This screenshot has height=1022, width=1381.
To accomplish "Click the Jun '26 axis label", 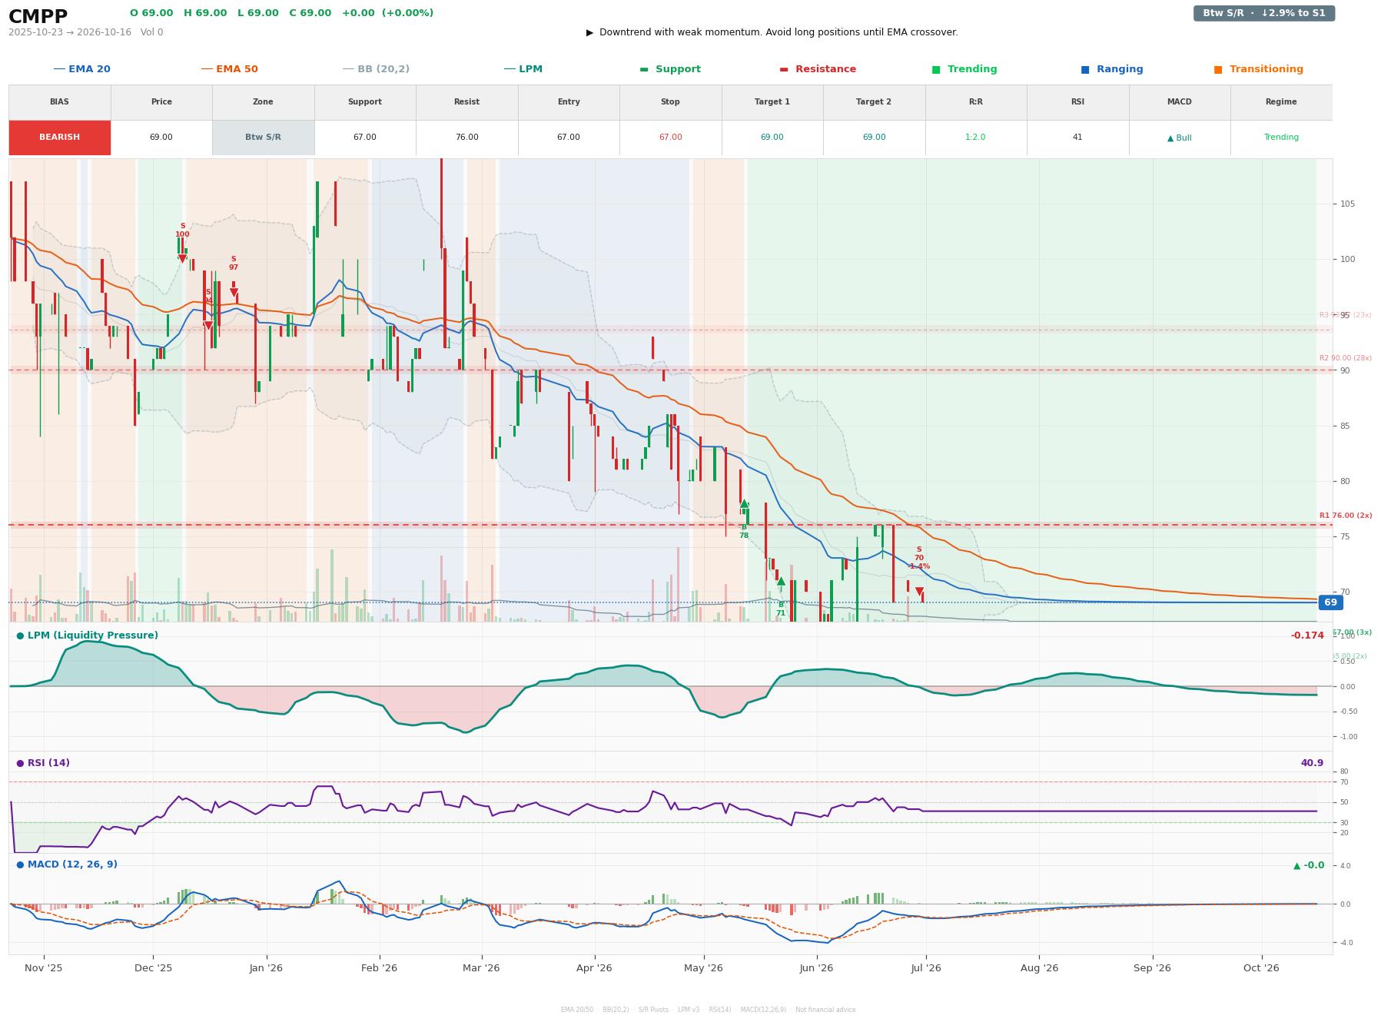I will [x=816, y=967].
